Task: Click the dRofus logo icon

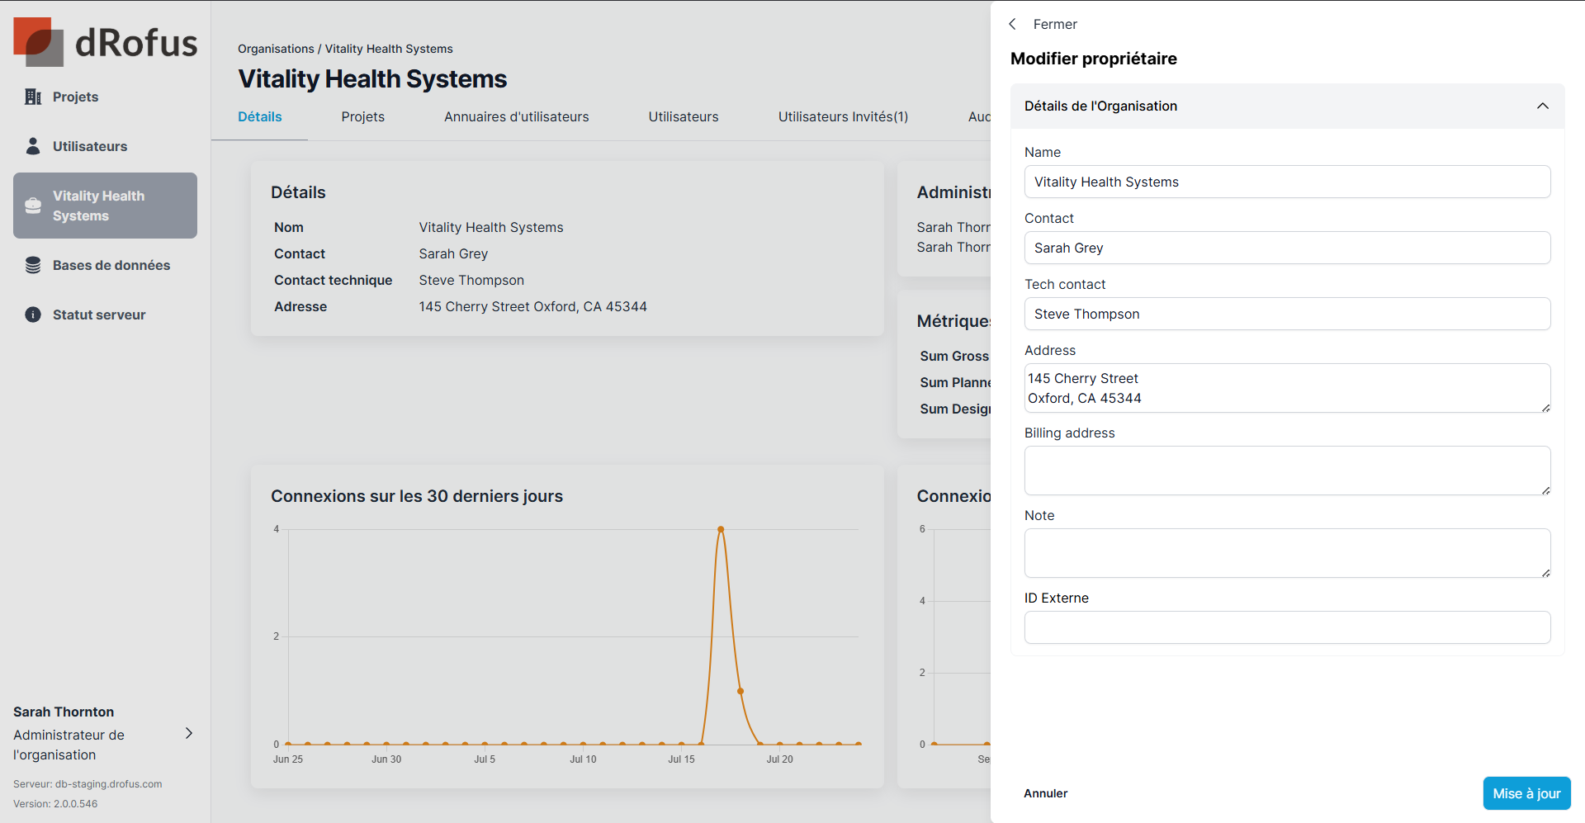Action: point(39,42)
